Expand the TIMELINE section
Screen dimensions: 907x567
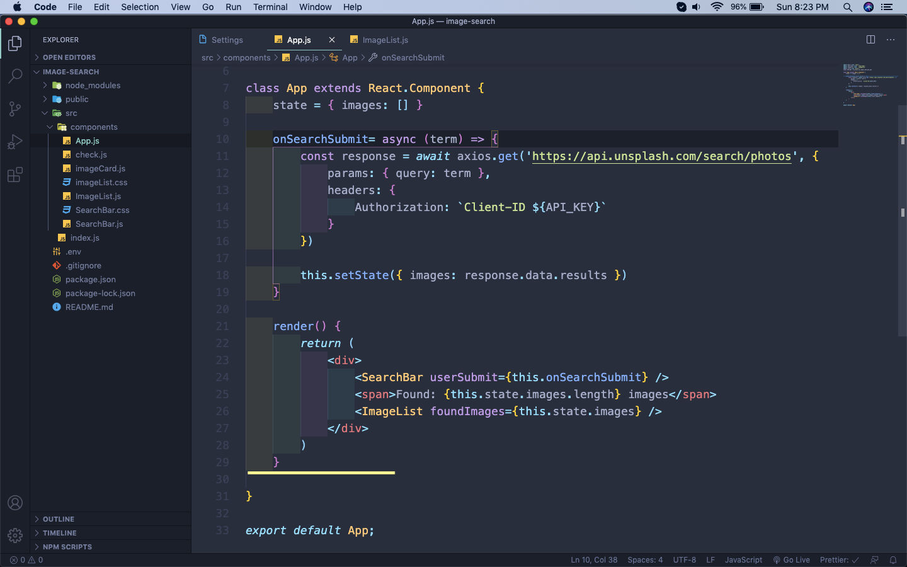[x=111, y=533]
